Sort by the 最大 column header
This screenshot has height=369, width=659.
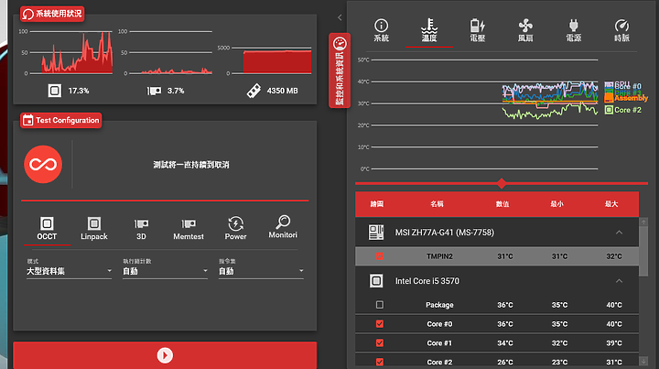point(611,204)
